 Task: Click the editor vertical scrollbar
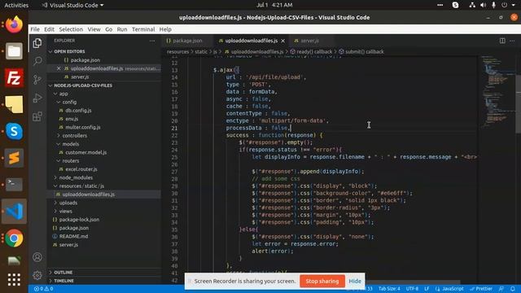click(x=519, y=104)
